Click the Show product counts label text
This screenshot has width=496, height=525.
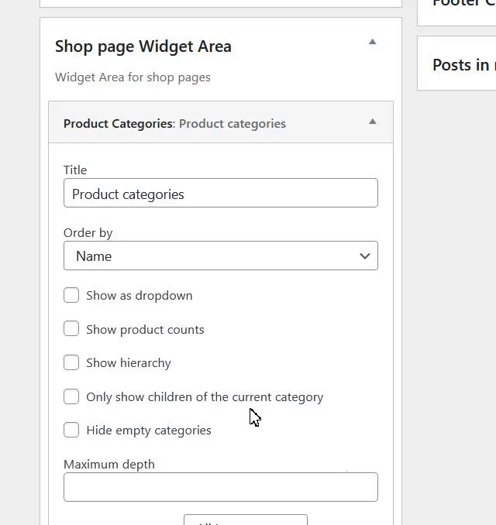(x=145, y=329)
